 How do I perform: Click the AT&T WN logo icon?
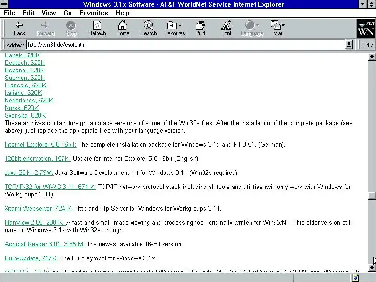pyautogui.click(x=366, y=28)
